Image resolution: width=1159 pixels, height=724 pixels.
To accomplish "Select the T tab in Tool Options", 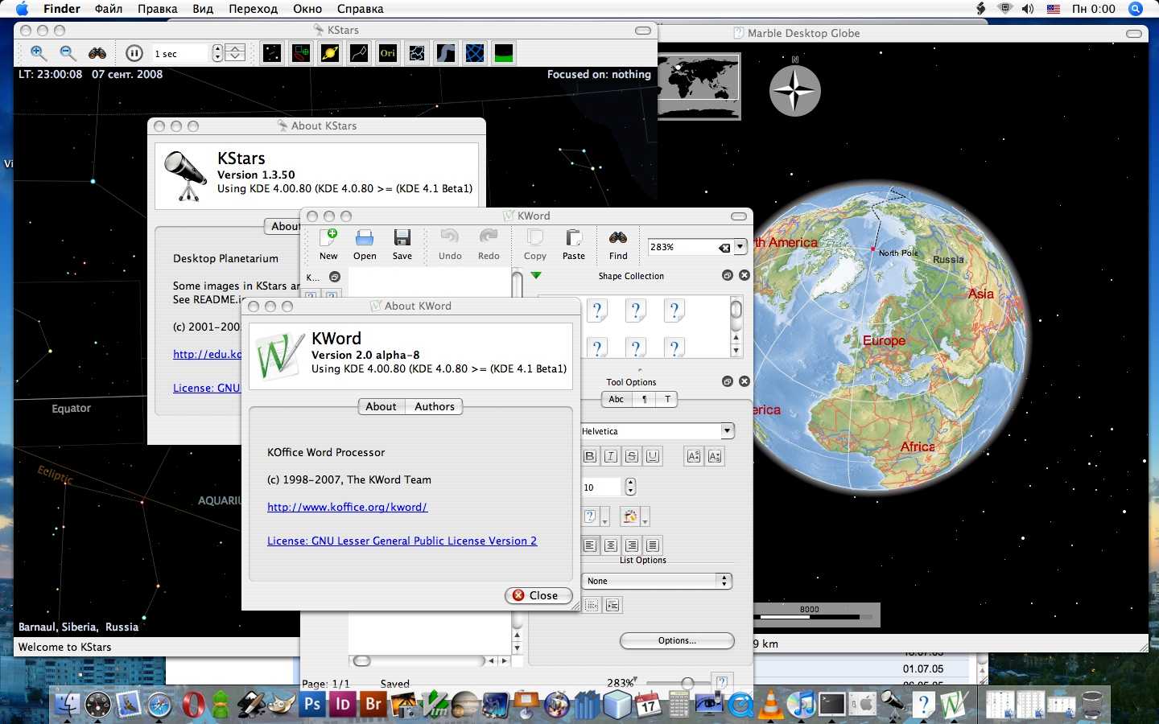I will [x=667, y=399].
